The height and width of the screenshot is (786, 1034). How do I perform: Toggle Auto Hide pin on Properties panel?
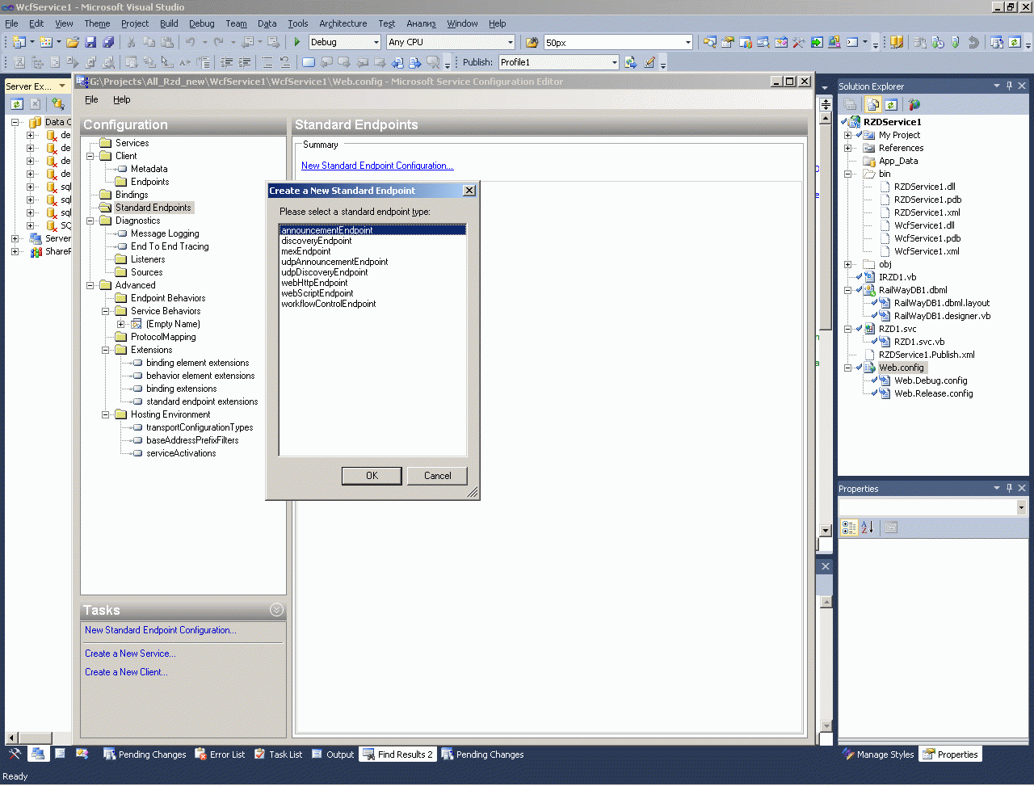click(1009, 488)
